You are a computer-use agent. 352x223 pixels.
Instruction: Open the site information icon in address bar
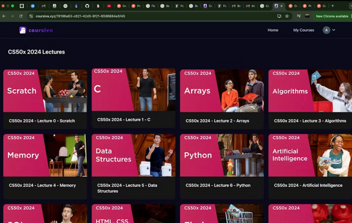coord(31,16)
